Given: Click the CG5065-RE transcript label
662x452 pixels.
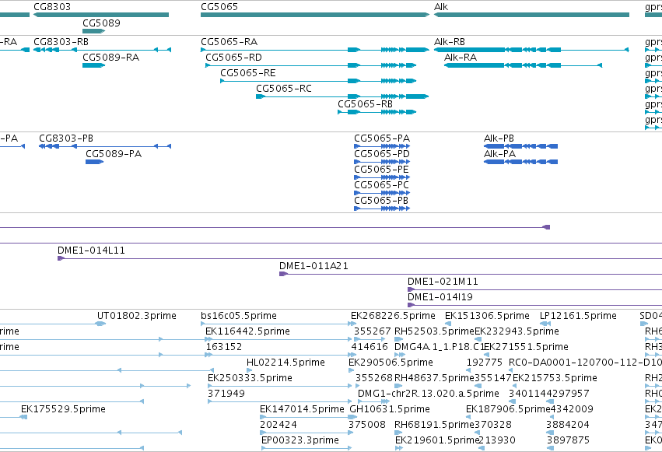Looking at the screenshot, I should [x=248, y=73].
